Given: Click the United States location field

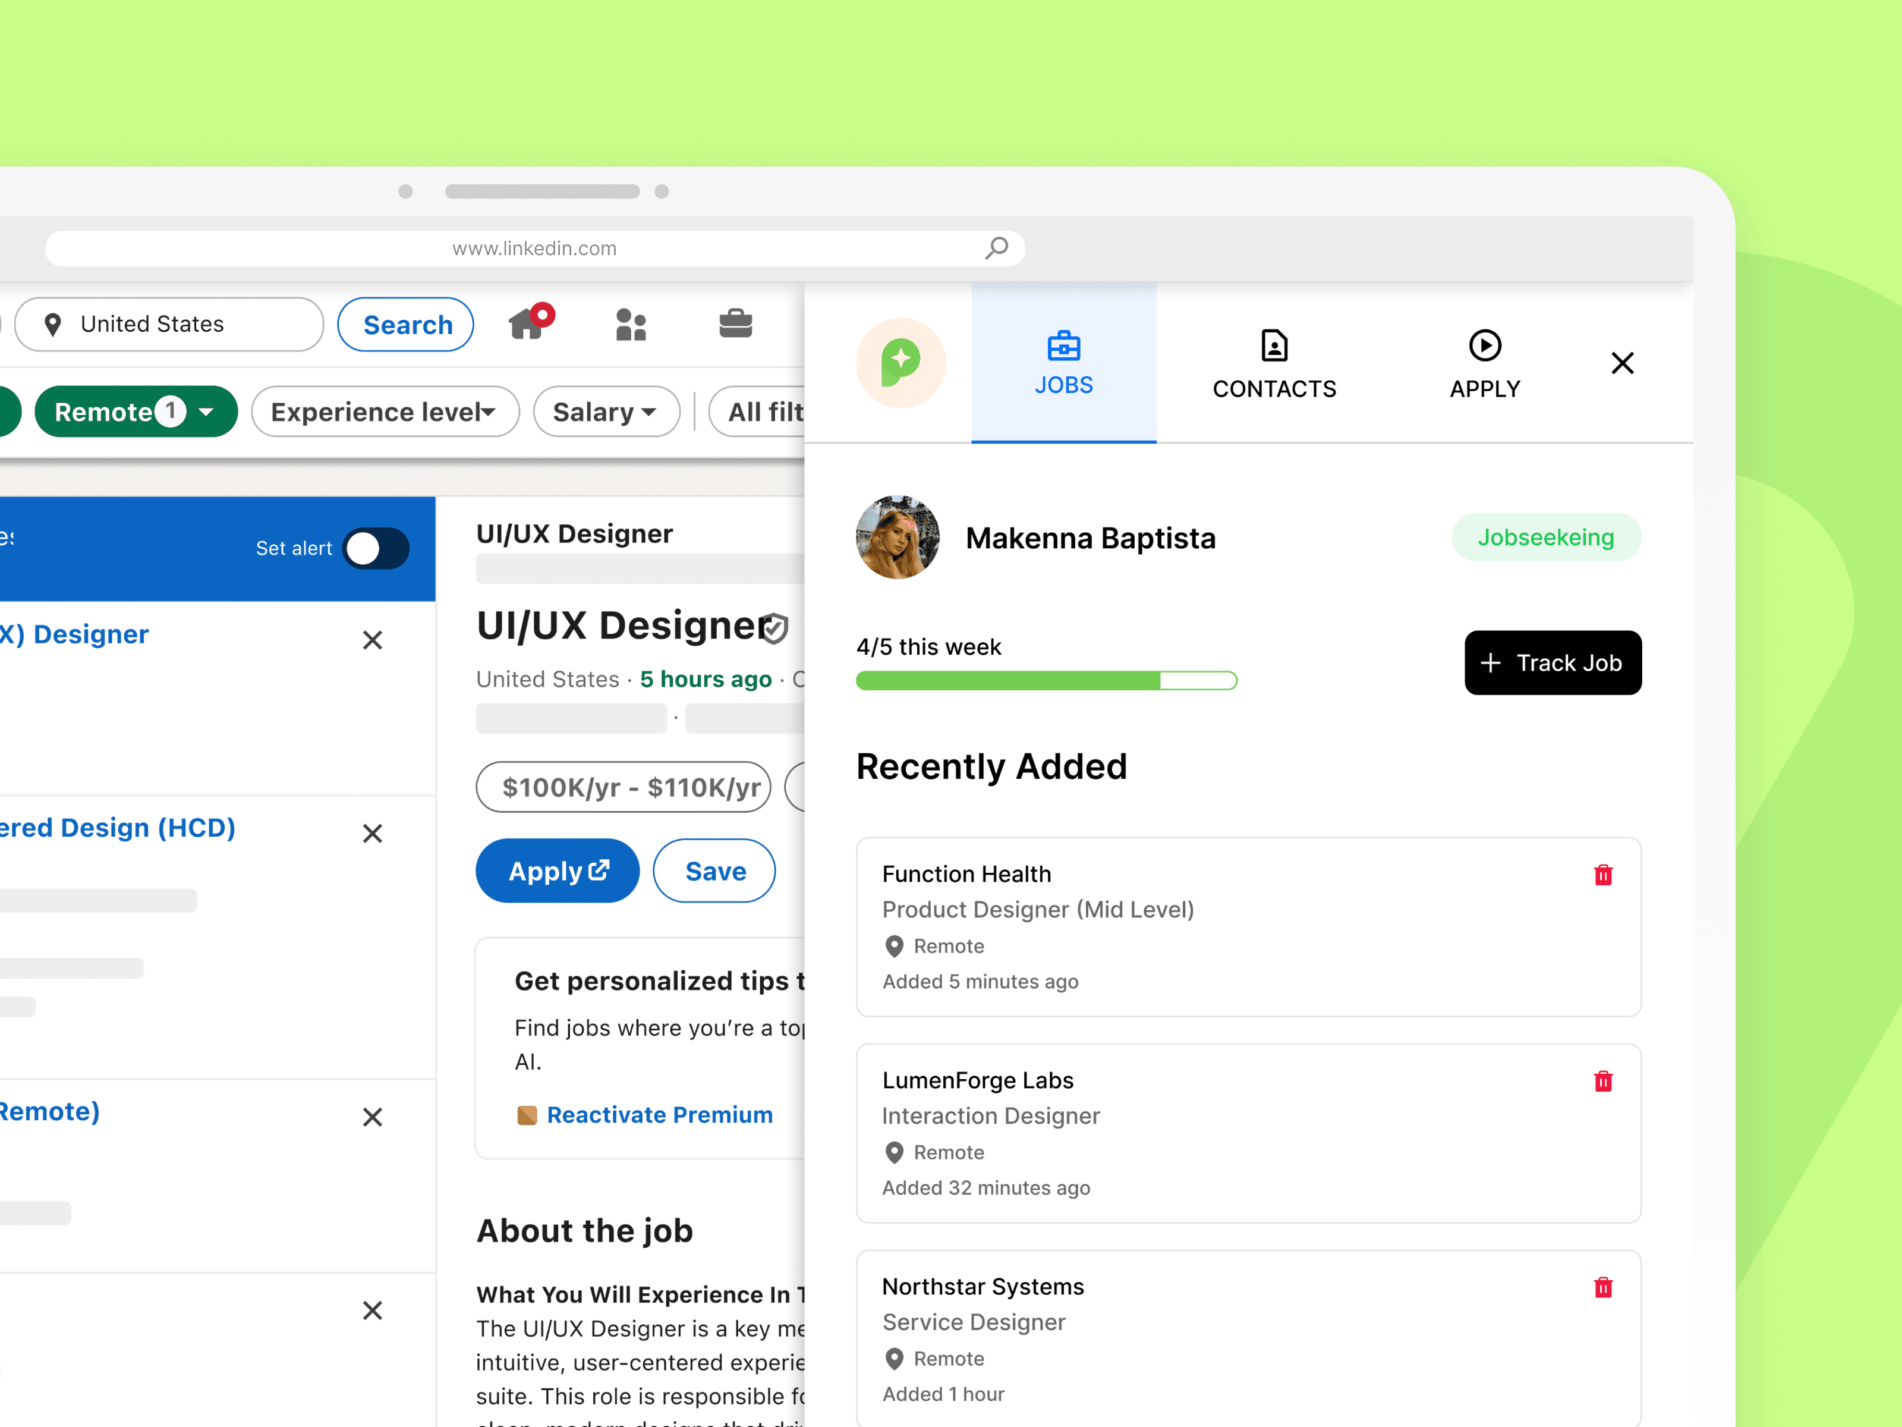Looking at the screenshot, I should tap(169, 324).
